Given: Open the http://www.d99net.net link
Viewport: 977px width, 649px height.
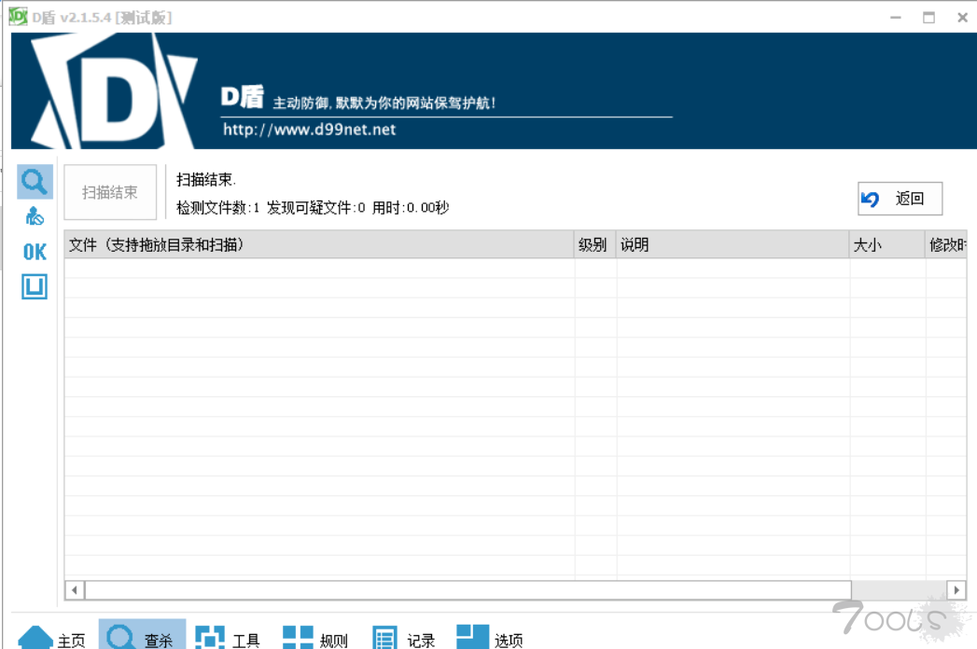Looking at the screenshot, I should [x=310, y=130].
